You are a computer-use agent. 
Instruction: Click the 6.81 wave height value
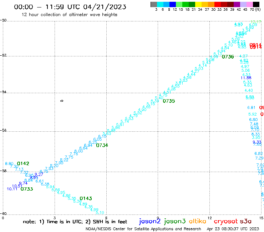[x=251, y=107]
